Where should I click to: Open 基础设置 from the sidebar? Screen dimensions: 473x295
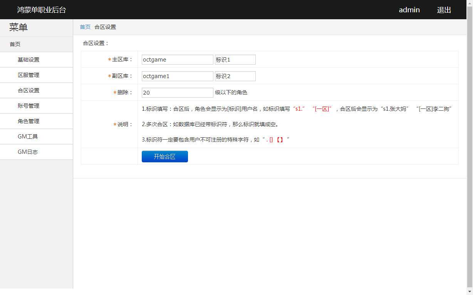[x=29, y=60]
